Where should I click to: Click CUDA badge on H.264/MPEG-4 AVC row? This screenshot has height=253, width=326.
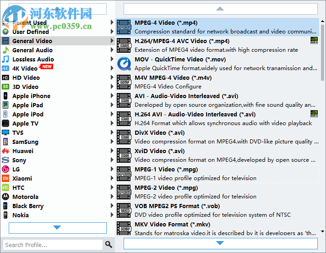click(x=314, y=40)
